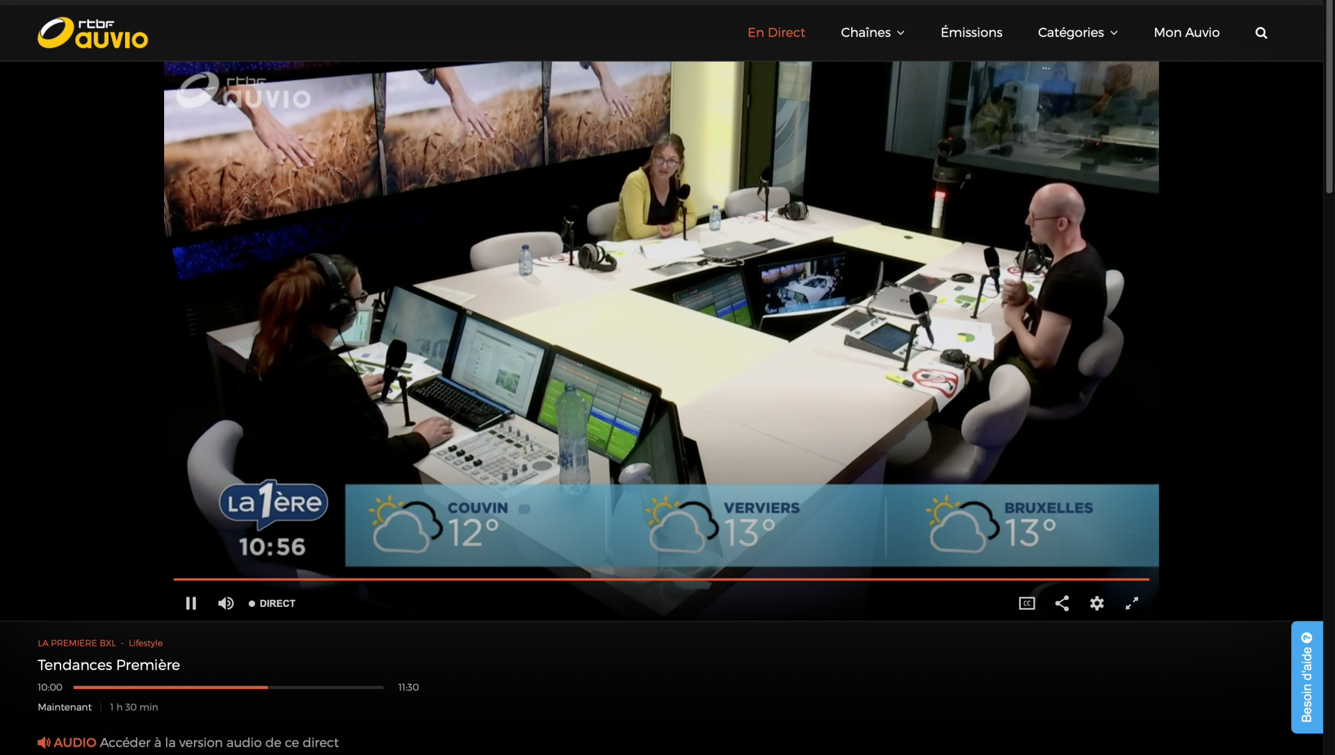Expand the Catégories dropdown
The height and width of the screenshot is (755, 1335).
pos(1078,33)
